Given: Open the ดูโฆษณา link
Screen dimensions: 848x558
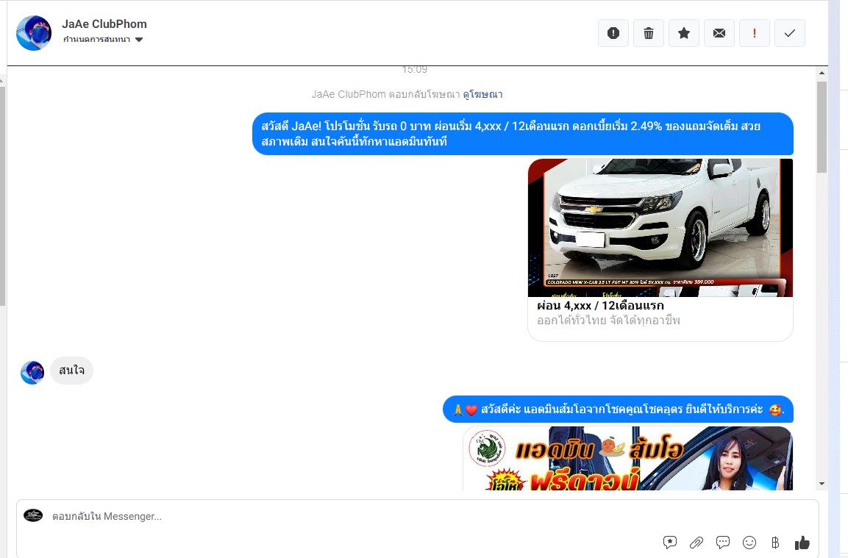Looking at the screenshot, I should pyautogui.click(x=482, y=94).
